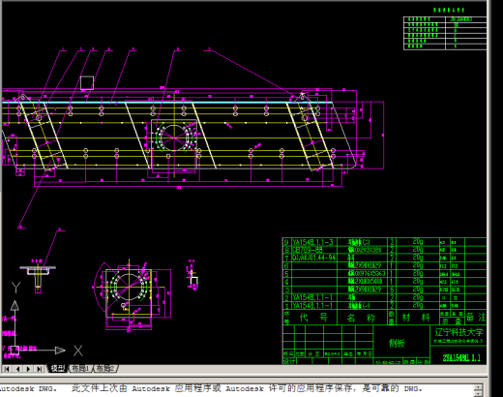
Task: Click the UCS icon Y axis label
Action: (x=16, y=288)
